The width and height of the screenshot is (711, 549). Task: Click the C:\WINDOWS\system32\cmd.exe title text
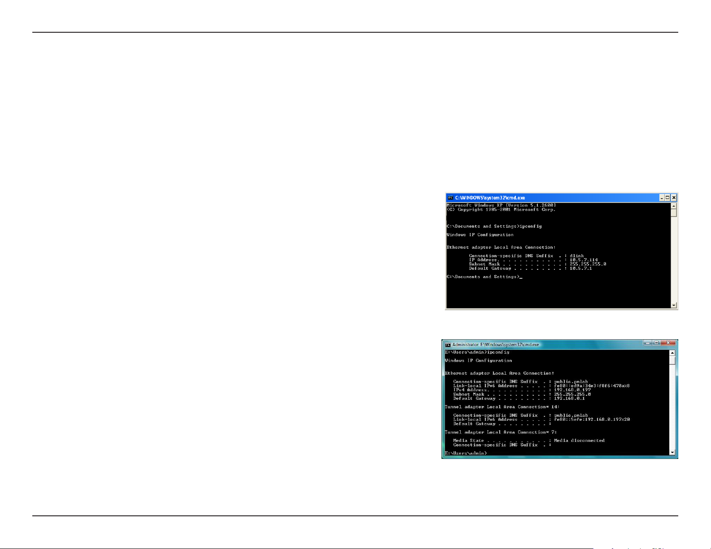coord(490,198)
